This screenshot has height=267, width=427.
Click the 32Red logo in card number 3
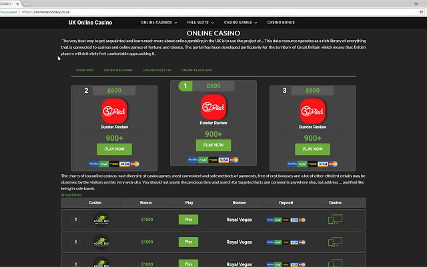[x=313, y=111]
